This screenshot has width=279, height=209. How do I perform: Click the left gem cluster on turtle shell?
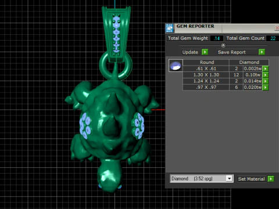click(x=85, y=125)
